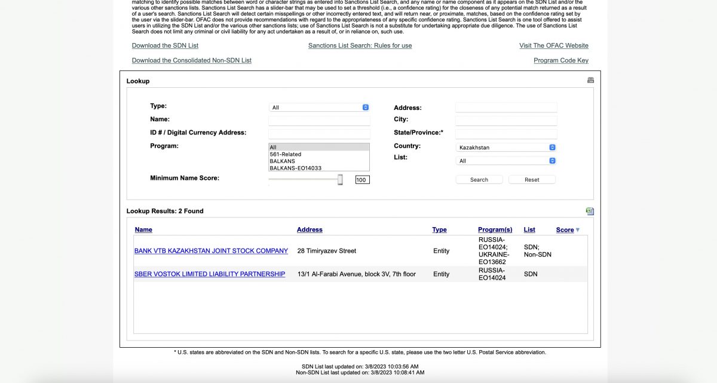Viewport: 717px width, 383px height.
Task: Select 'BALKANS-EO14033' in the Program list
Action: pos(319,168)
